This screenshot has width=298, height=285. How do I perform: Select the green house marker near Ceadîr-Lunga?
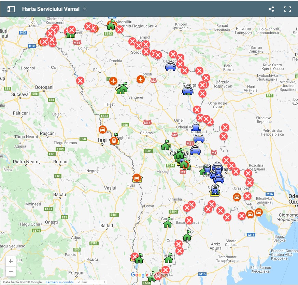click(x=187, y=236)
